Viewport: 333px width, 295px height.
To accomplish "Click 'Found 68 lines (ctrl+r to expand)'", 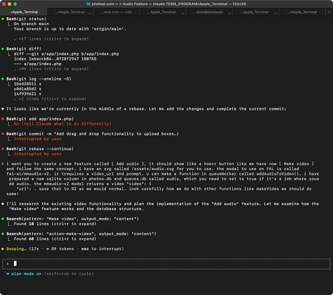I will tap(55, 239).
